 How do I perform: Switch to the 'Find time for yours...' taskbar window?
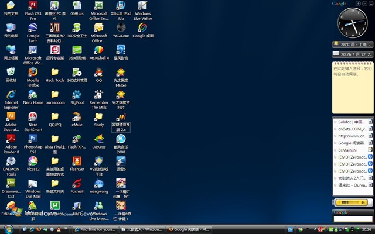point(95,229)
